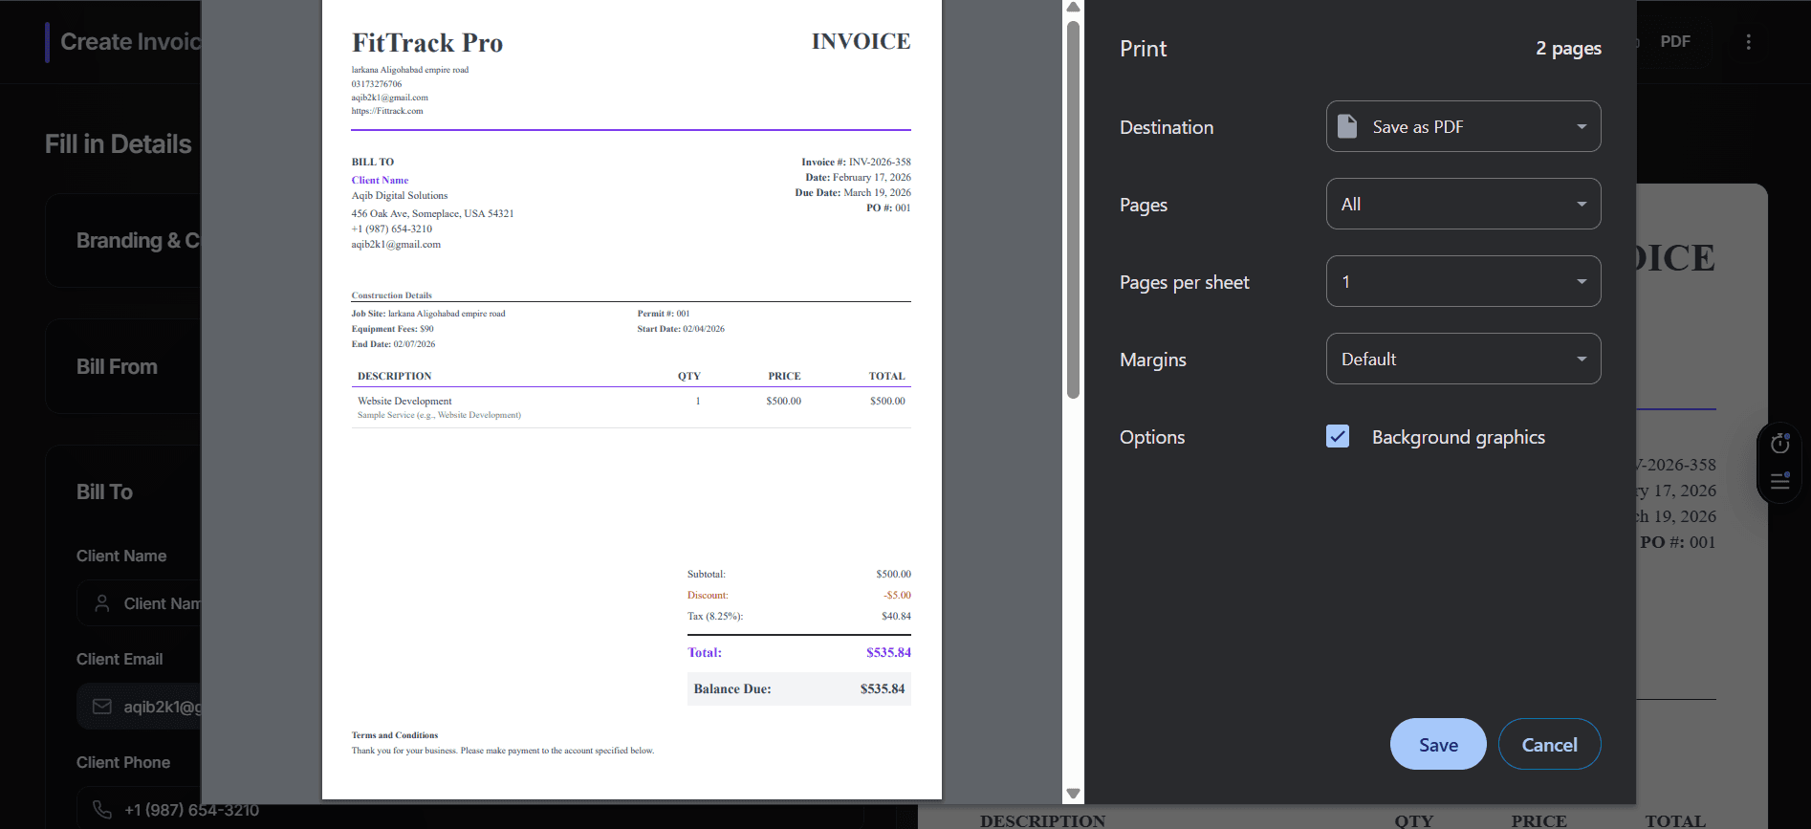
Task: Open the Margins dropdown set to Default
Action: [x=1463, y=359]
